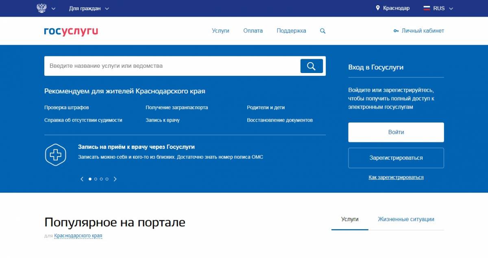Open the RUS language dropdown
488x258 pixels.
pos(443,8)
